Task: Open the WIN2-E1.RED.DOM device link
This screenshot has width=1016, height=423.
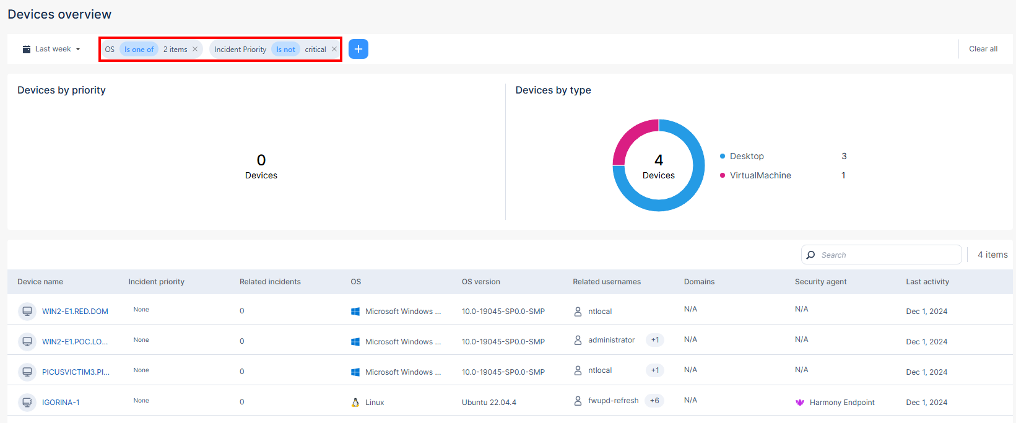Action: (x=75, y=312)
